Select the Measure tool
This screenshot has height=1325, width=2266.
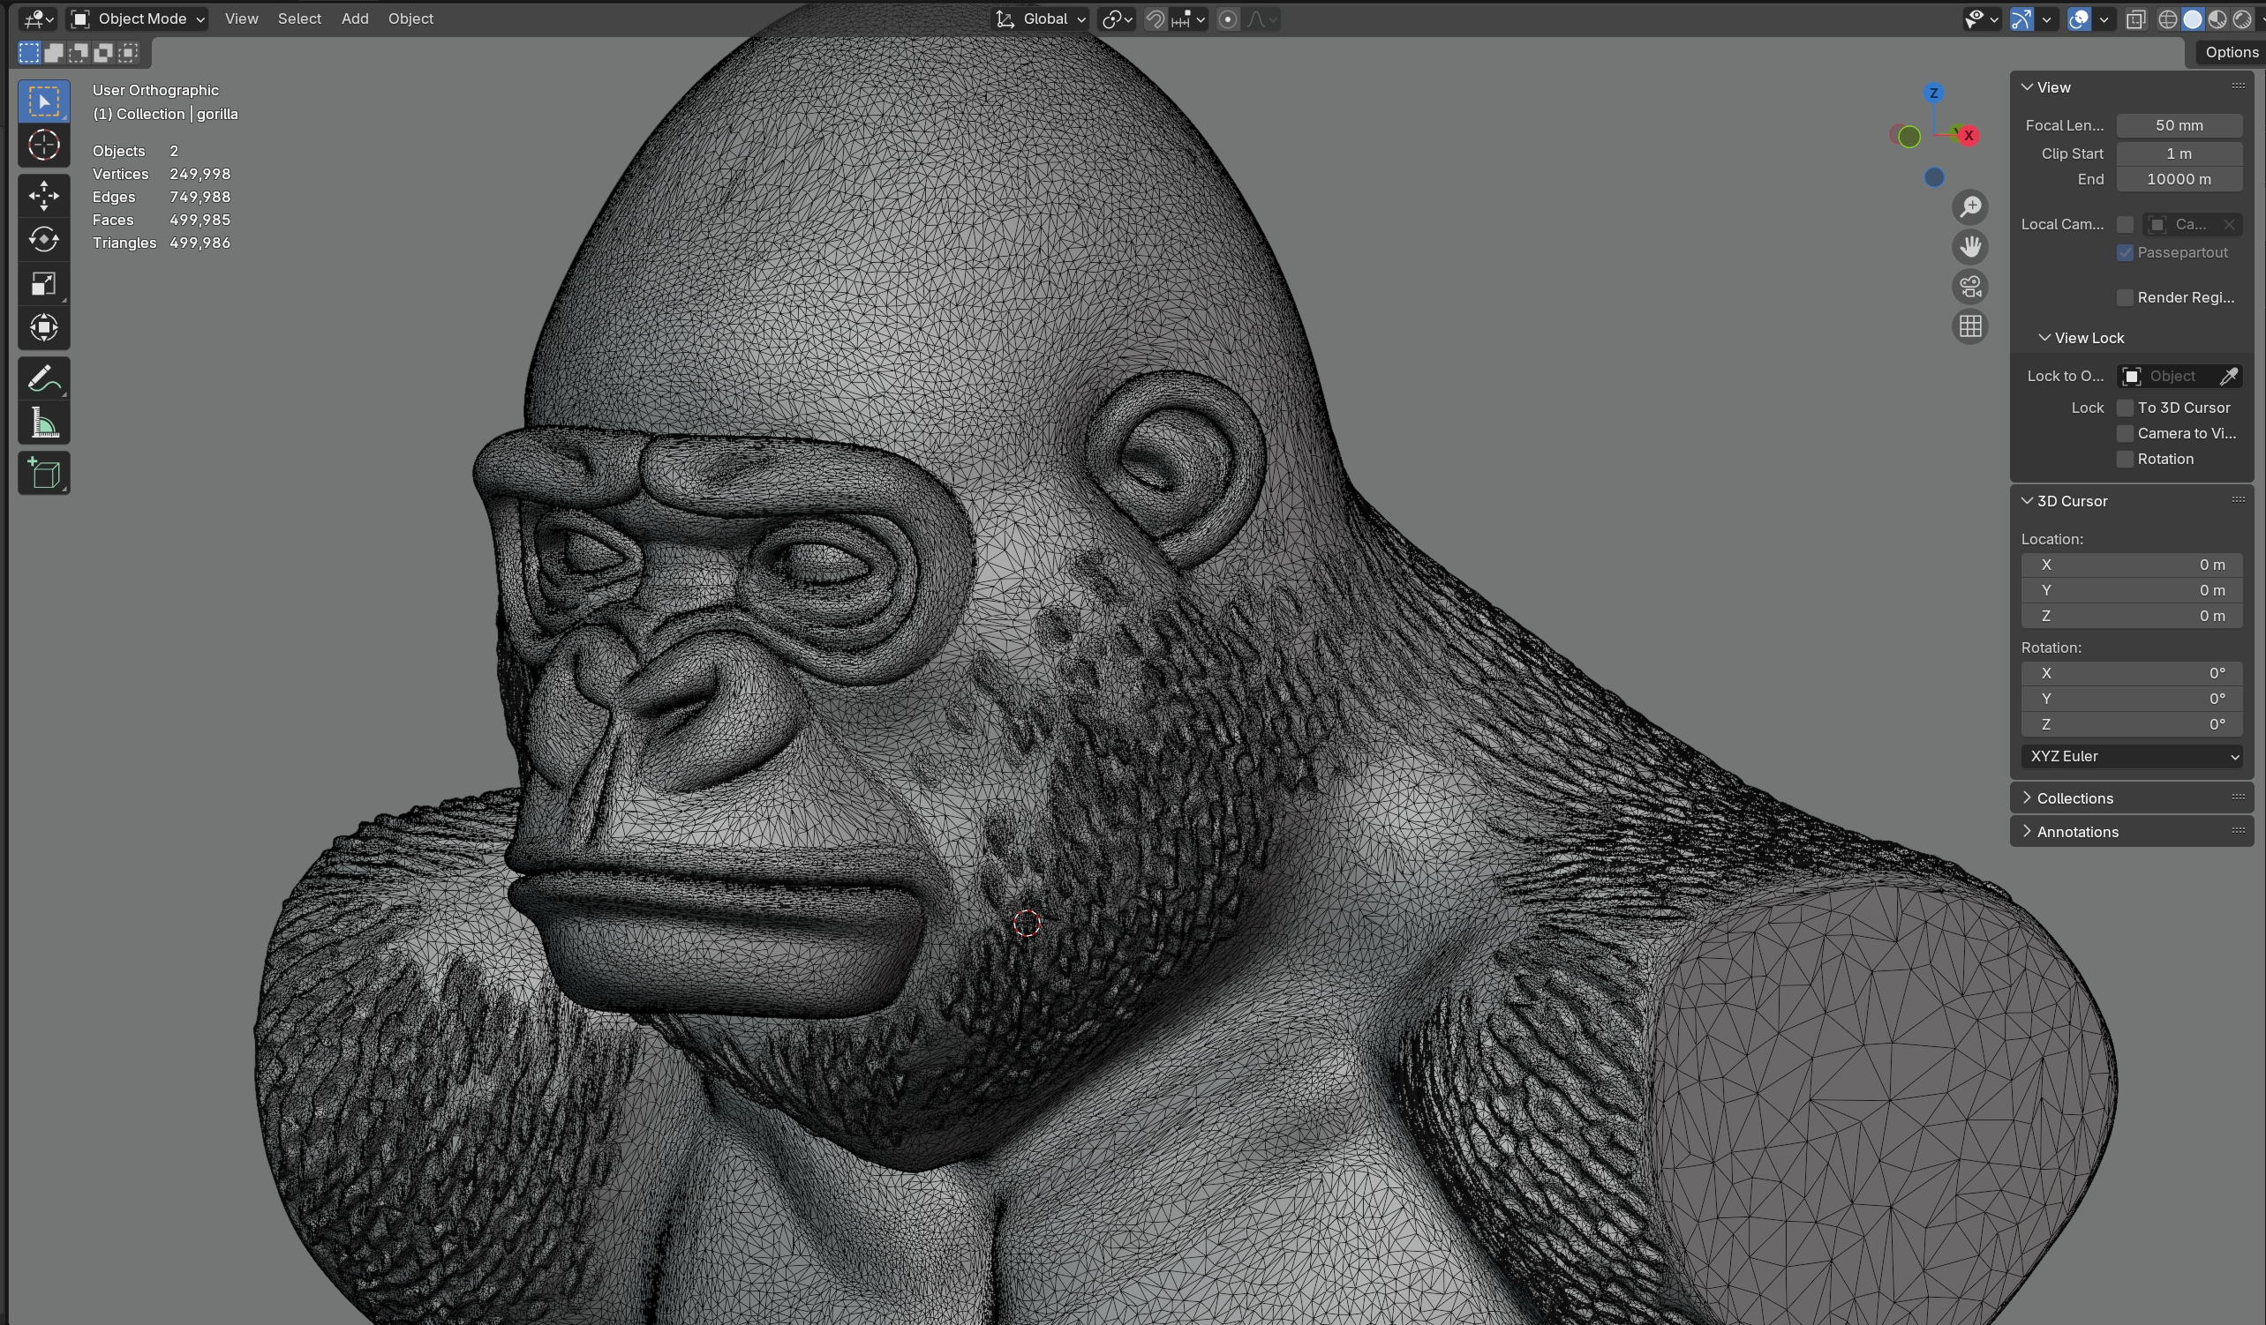click(43, 423)
